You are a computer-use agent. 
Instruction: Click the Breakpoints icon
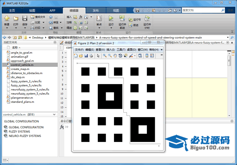click(x=99, y=18)
